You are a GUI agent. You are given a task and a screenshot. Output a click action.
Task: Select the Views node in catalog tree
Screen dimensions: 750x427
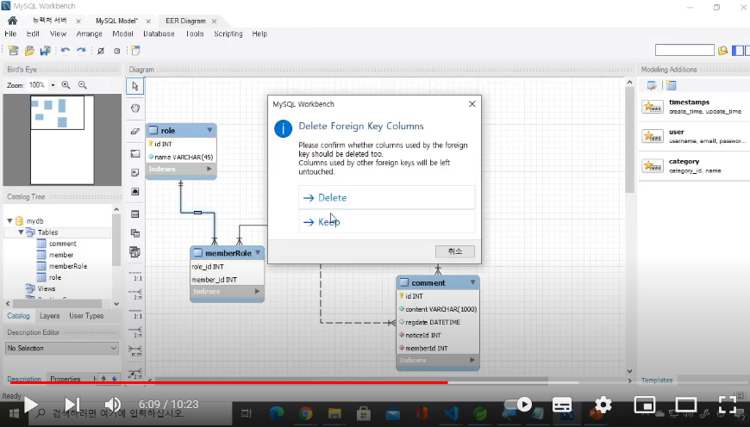(46, 288)
